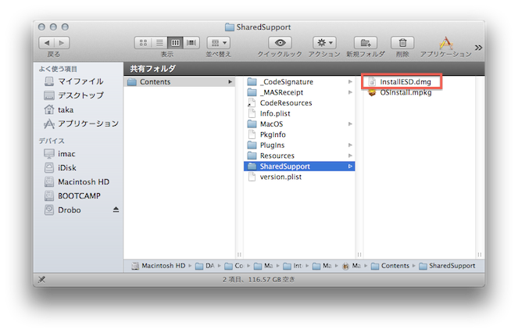The image size is (518, 333).
Task: Expand _CodeSignature folder arrow
Action: point(350,81)
